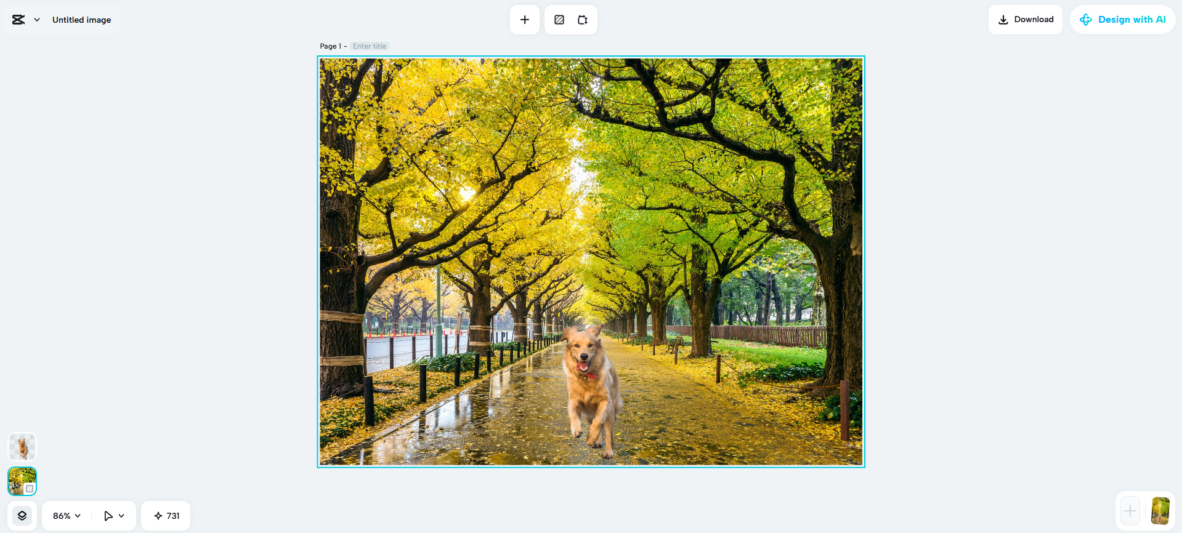Toggle the Layers panel icon
Image resolution: width=1182 pixels, height=533 pixels.
(x=22, y=516)
